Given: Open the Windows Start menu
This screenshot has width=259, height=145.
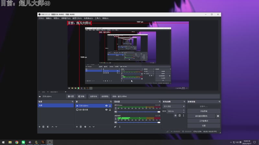Looking at the screenshot, I should (3, 142).
